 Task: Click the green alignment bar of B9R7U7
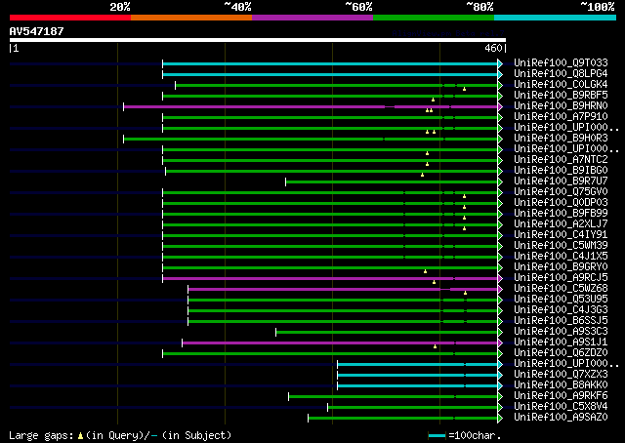392,182
